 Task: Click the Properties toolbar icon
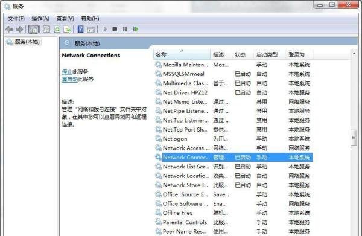(x=46, y=30)
